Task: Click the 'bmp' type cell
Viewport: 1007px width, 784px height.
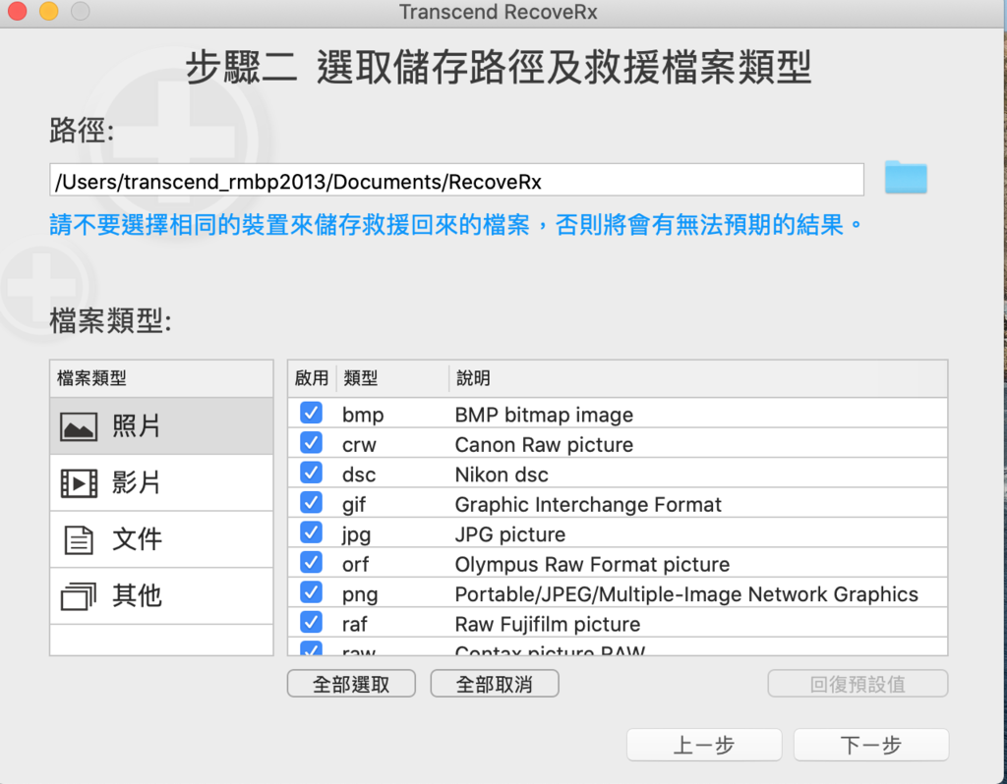Action: 363,416
